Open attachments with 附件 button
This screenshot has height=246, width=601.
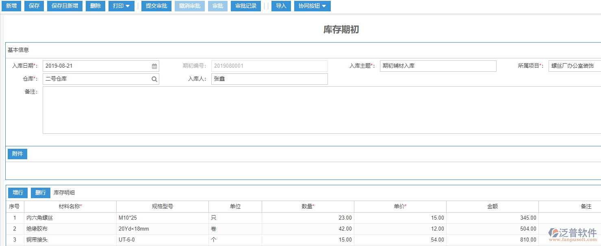point(17,154)
